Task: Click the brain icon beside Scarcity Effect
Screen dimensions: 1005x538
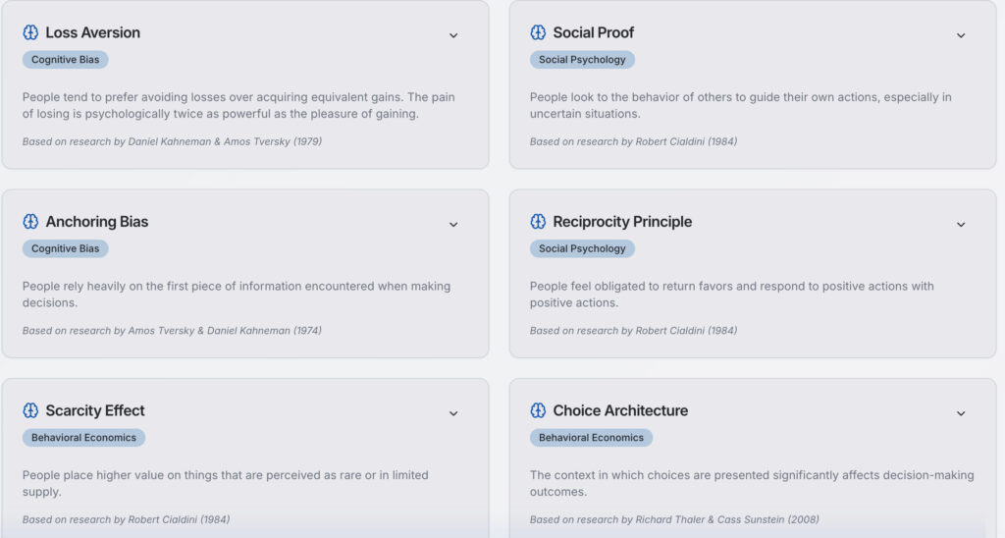Action: click(30, 410)
